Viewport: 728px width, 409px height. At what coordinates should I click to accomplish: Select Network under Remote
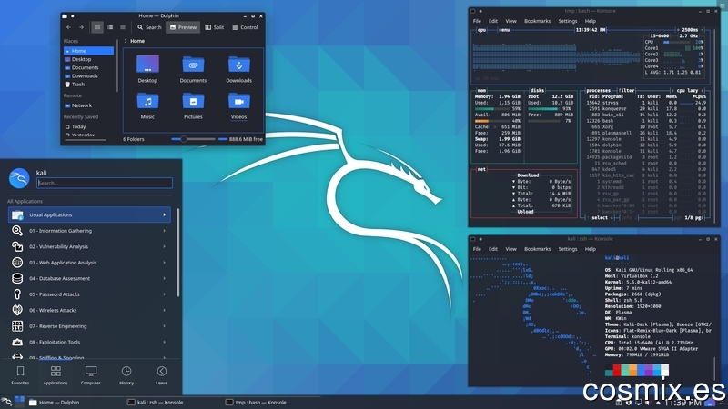pos(88,105)
